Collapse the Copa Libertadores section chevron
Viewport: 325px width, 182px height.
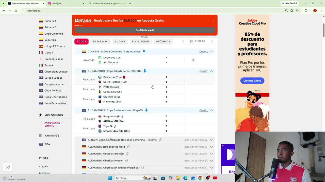coord(212,71)
